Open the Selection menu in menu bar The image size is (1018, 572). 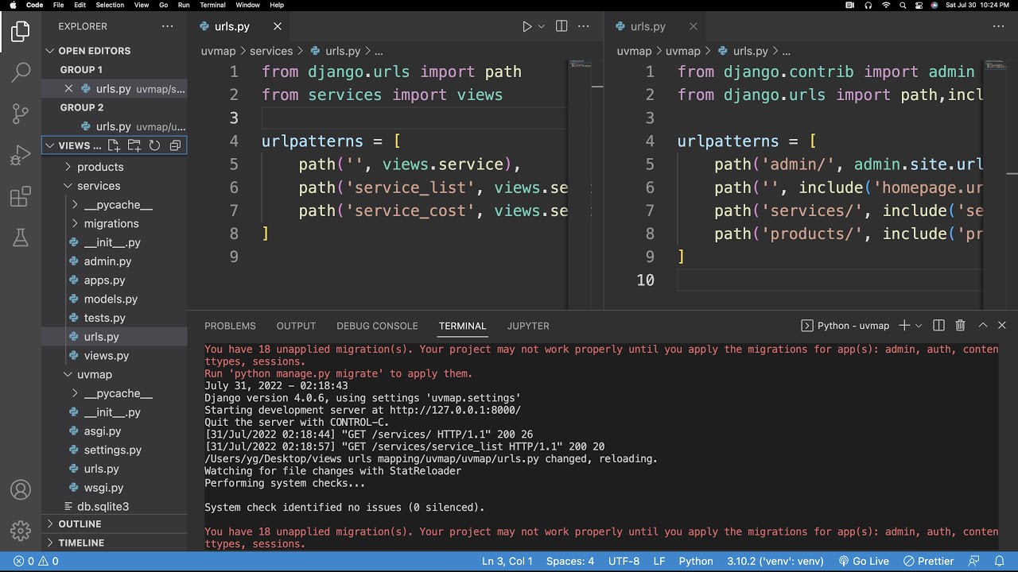click(x=110, y=5)
